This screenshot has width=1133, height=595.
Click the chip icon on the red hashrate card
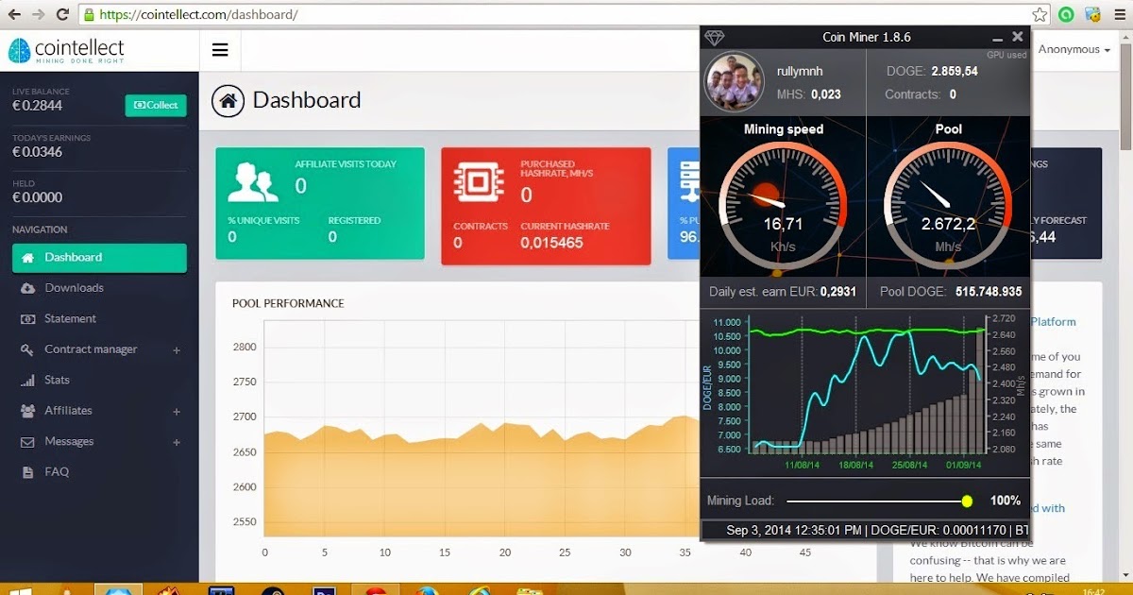tap(478, 182)
